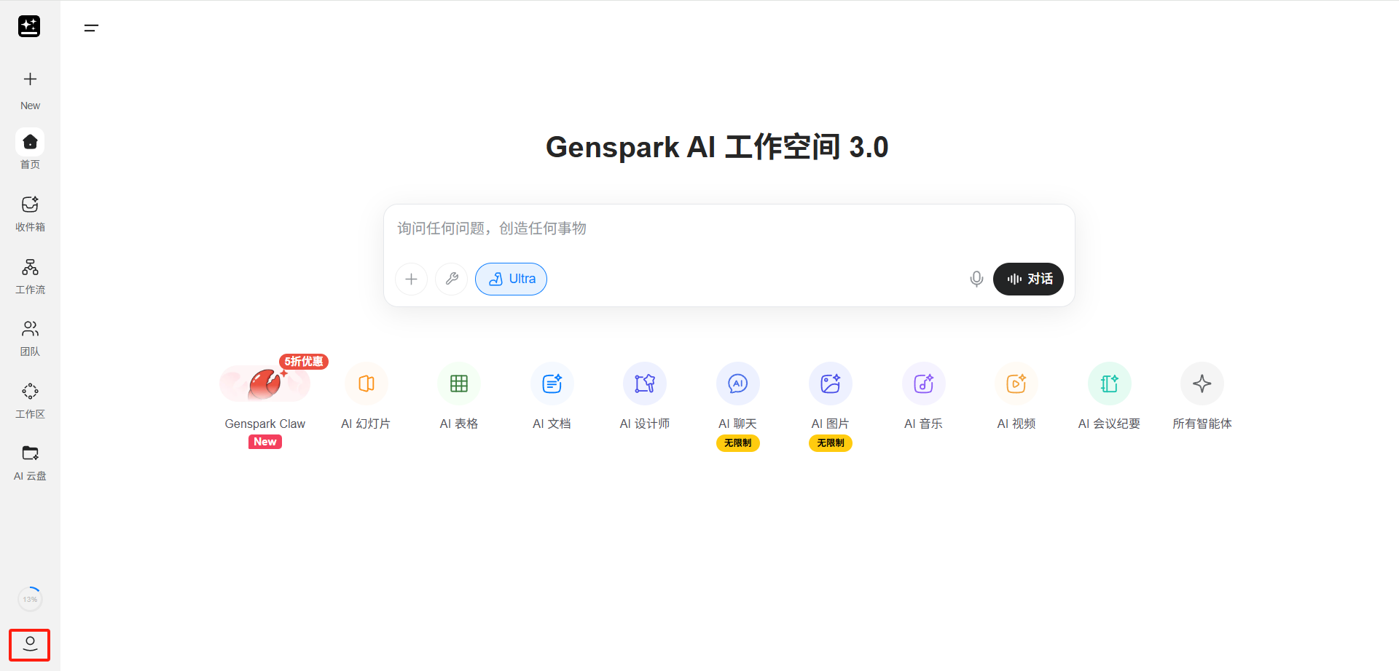
Task: Collapse the sidebar with the menu toggle
Action: [91, 28]
